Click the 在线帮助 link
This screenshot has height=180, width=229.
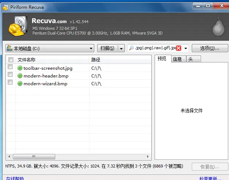click(15, 179)
